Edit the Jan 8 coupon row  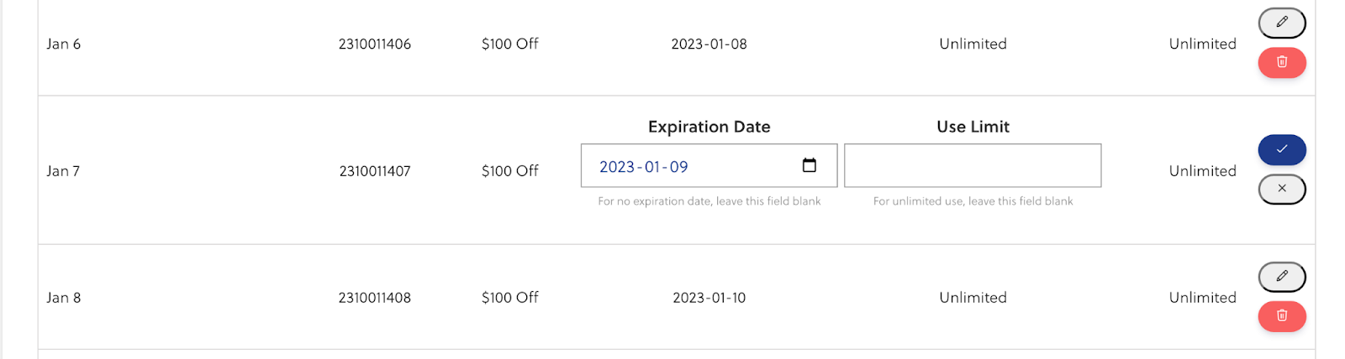[x=1282, y=276]
